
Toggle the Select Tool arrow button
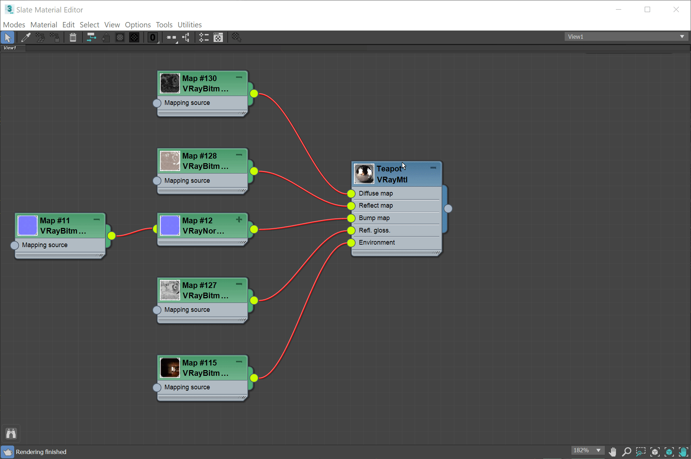[x=7, y=37]
